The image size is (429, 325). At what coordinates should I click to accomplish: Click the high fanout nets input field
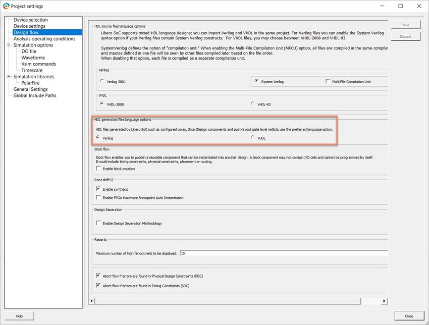284,253
